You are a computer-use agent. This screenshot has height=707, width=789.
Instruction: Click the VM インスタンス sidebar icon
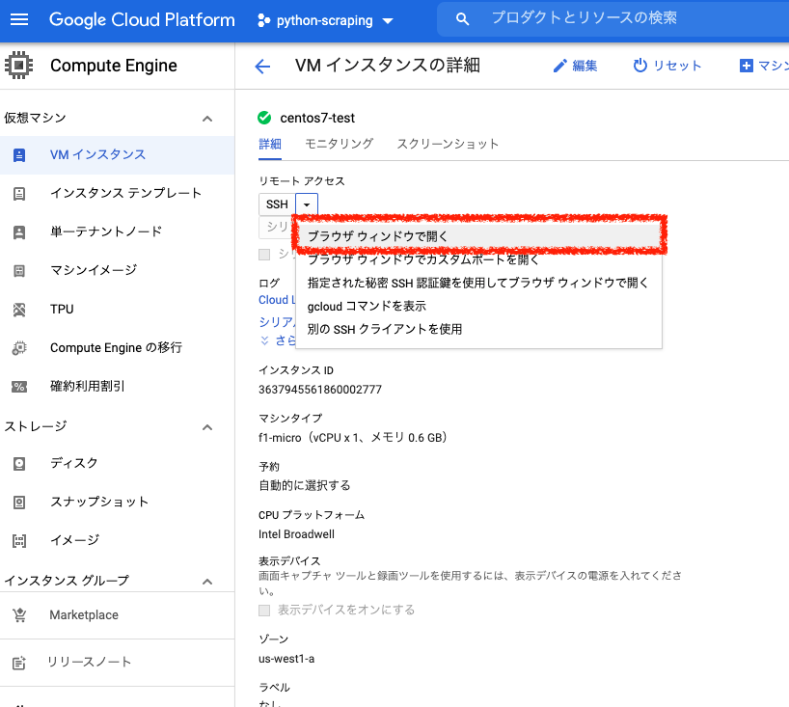coord(19,155)
